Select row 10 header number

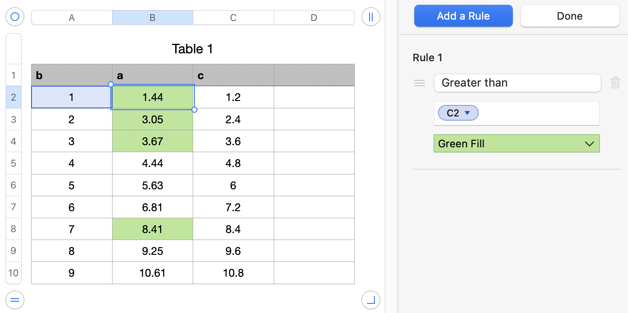coord(13,273)
